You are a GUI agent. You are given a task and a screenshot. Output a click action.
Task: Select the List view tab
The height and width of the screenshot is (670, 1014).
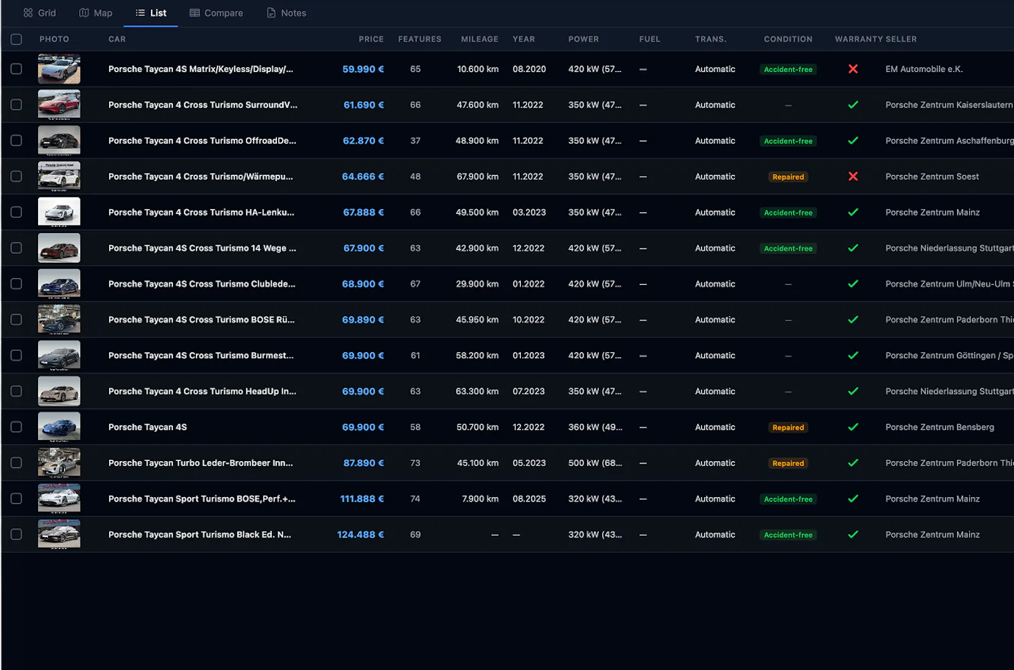pyautogui.click(x=151, y=13)
